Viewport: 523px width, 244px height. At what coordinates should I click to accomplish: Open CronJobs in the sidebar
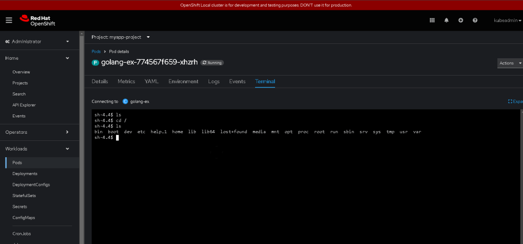21,234
